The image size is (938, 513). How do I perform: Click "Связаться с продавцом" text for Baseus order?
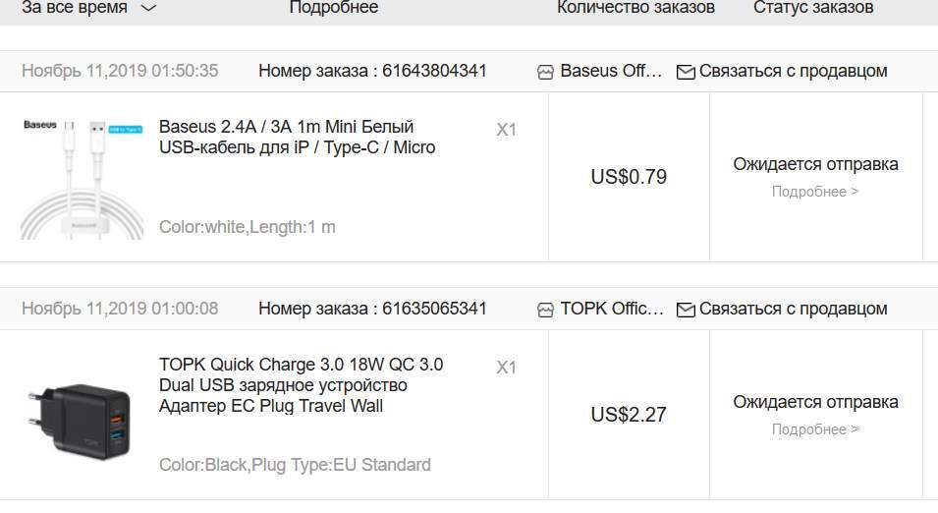coord(793,71)
